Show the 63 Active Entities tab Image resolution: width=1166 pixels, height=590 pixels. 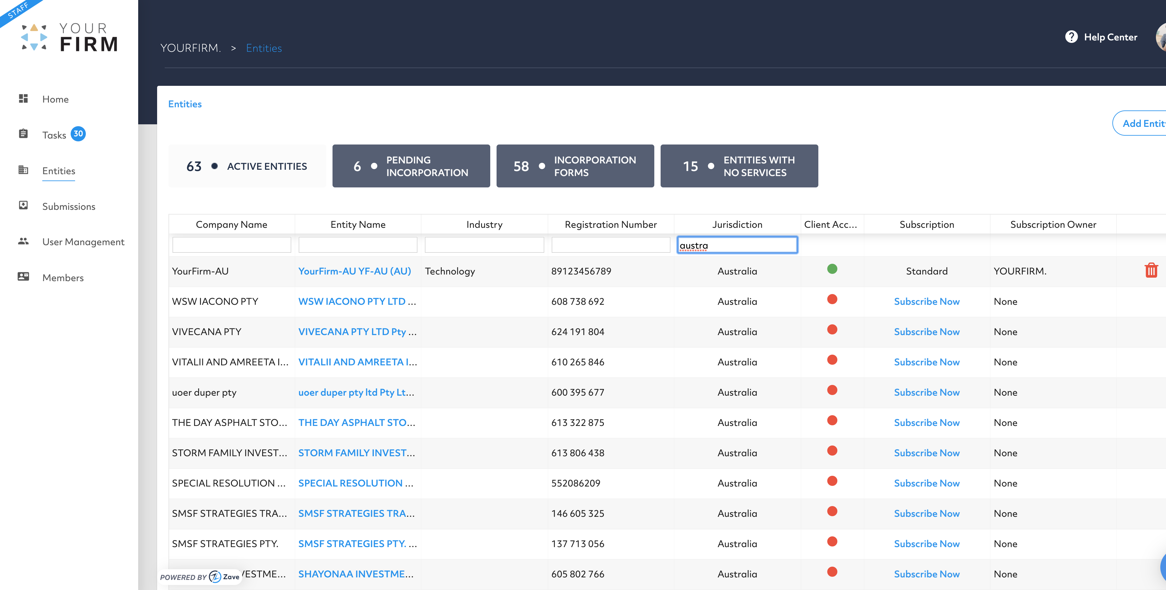[x=247, y=166]
